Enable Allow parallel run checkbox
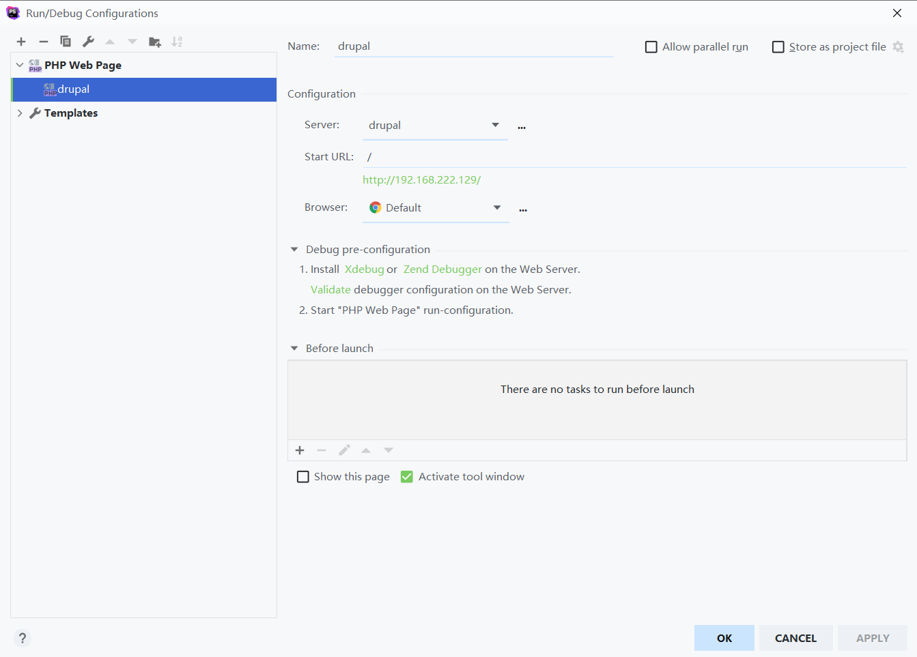917x657 pixels. [651, 47]
